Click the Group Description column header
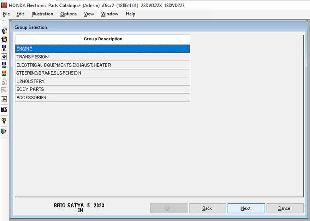This screenshot has width=310, height=221. point(103,39)
